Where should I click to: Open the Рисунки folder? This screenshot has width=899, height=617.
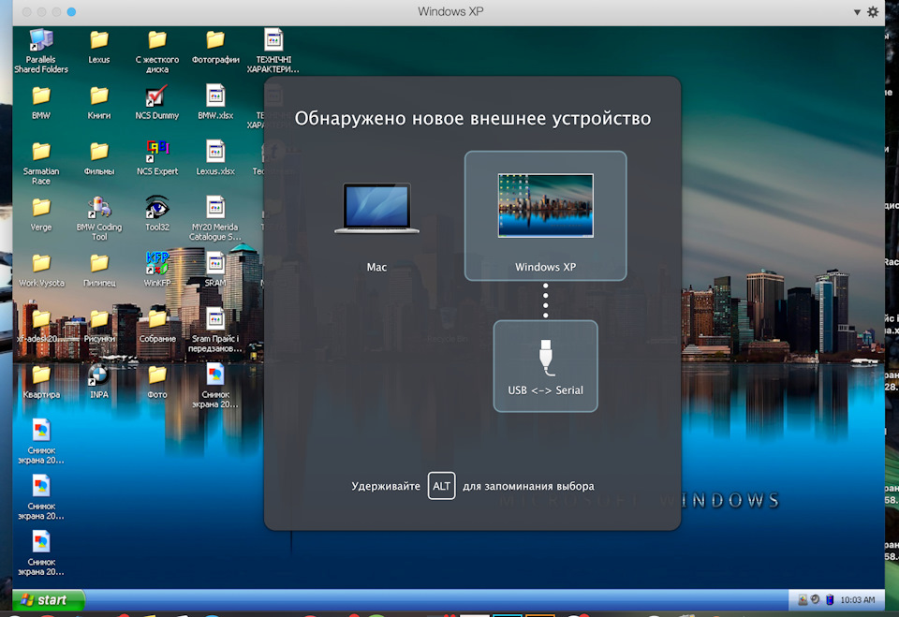tap(98, 326)
